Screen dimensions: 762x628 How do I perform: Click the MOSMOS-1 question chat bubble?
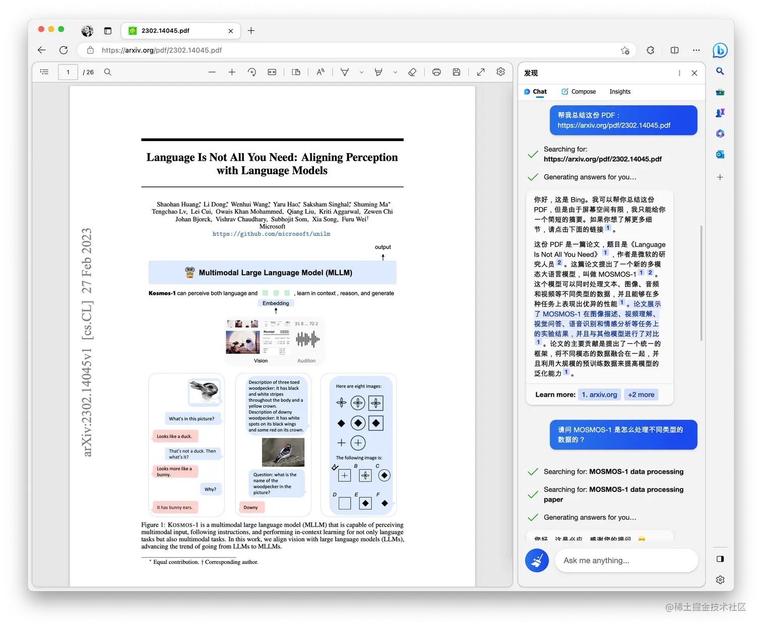623,434
